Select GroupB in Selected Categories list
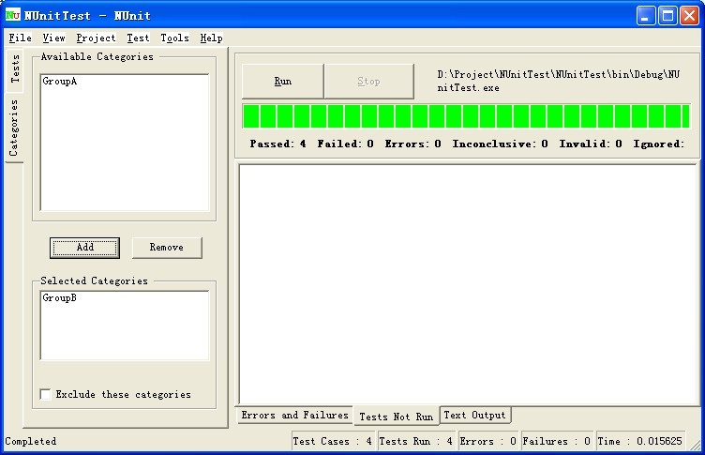 (59, 298)
